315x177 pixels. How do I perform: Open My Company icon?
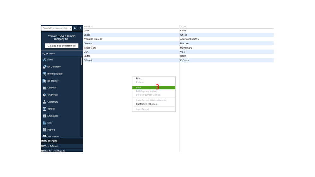(44, 67)
